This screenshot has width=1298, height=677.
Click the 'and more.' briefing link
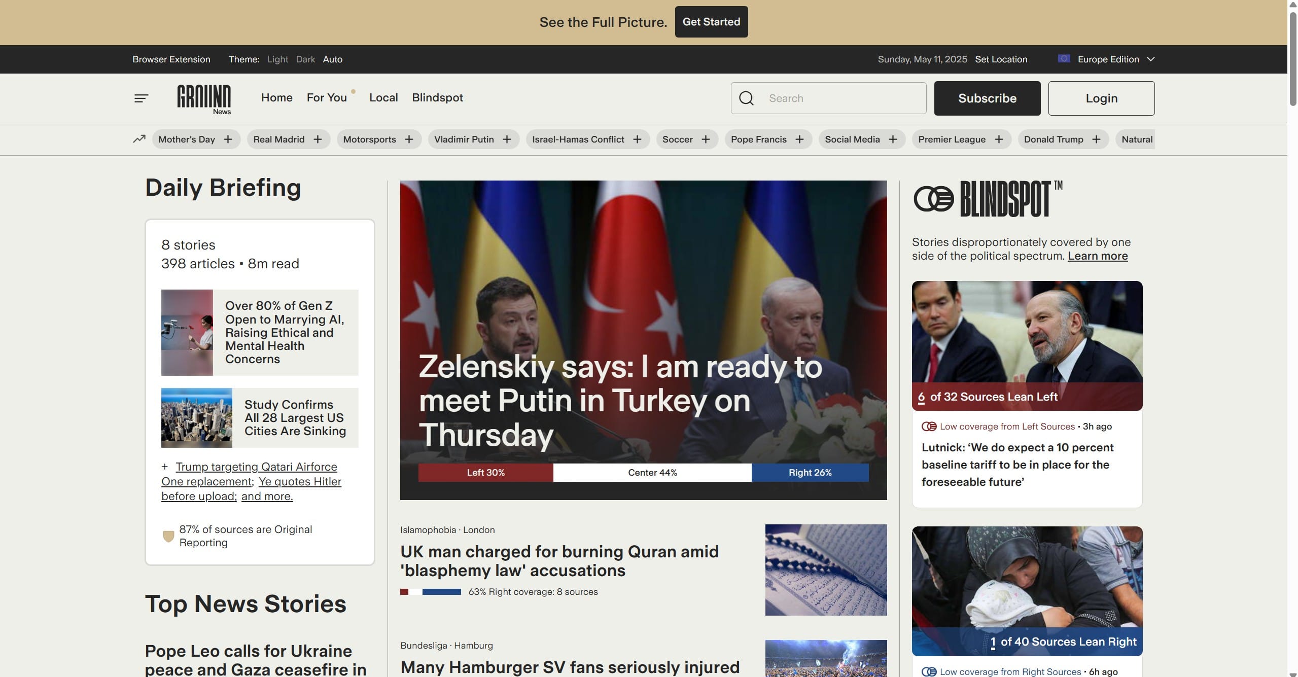[x=267, y=496]
